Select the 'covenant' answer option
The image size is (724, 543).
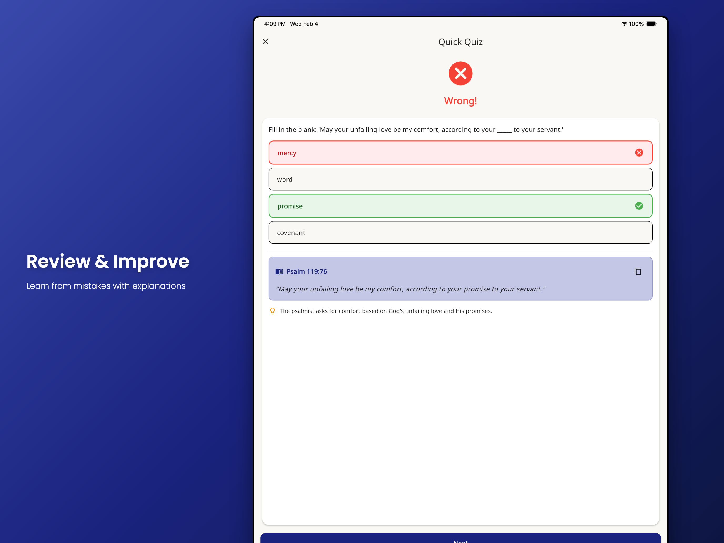(460, 232)
